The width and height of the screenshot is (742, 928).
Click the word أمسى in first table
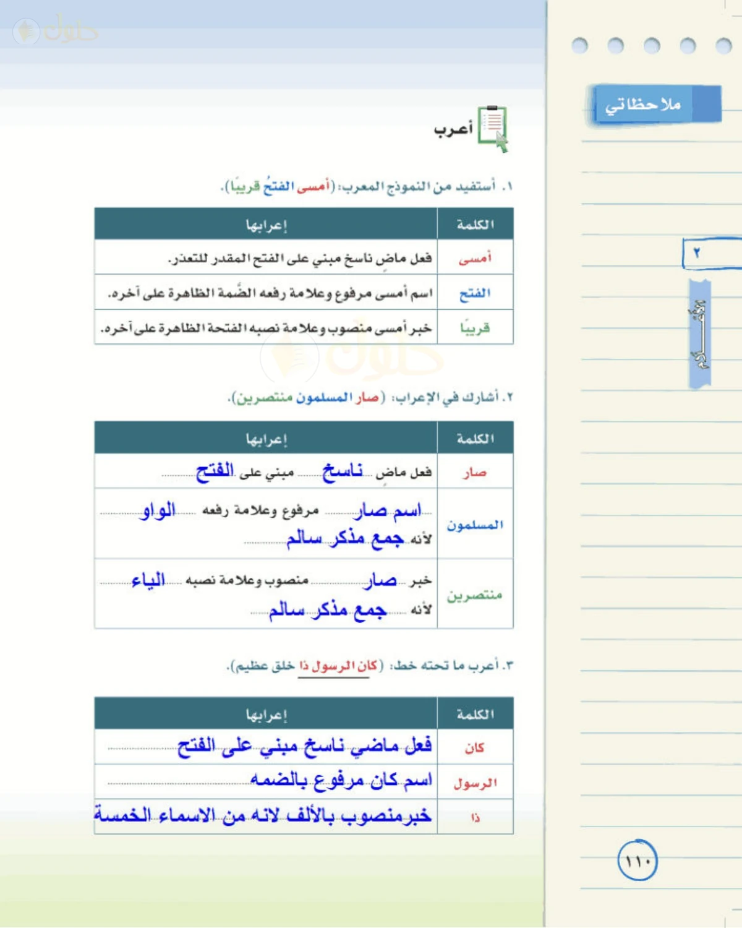(475, 258)
